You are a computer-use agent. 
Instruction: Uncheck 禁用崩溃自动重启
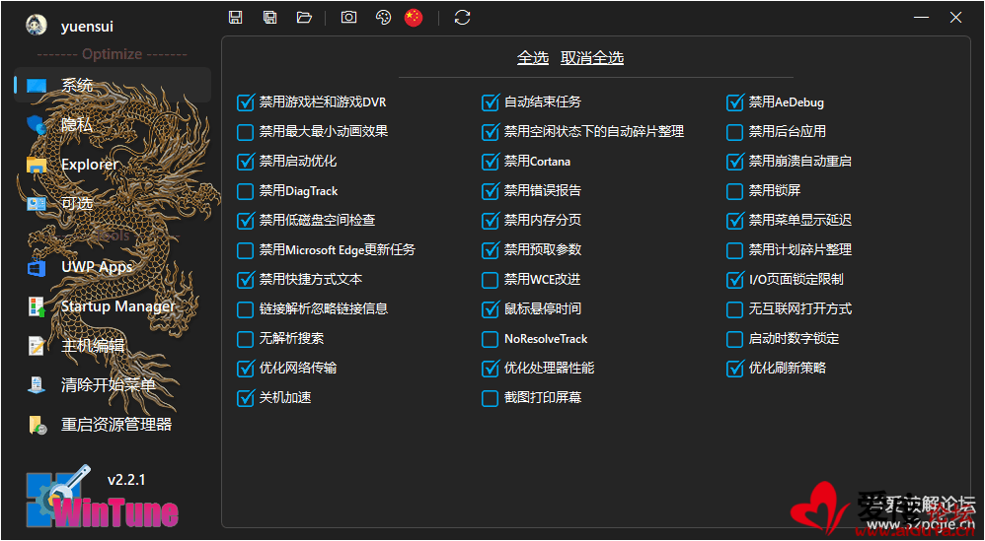735,161
